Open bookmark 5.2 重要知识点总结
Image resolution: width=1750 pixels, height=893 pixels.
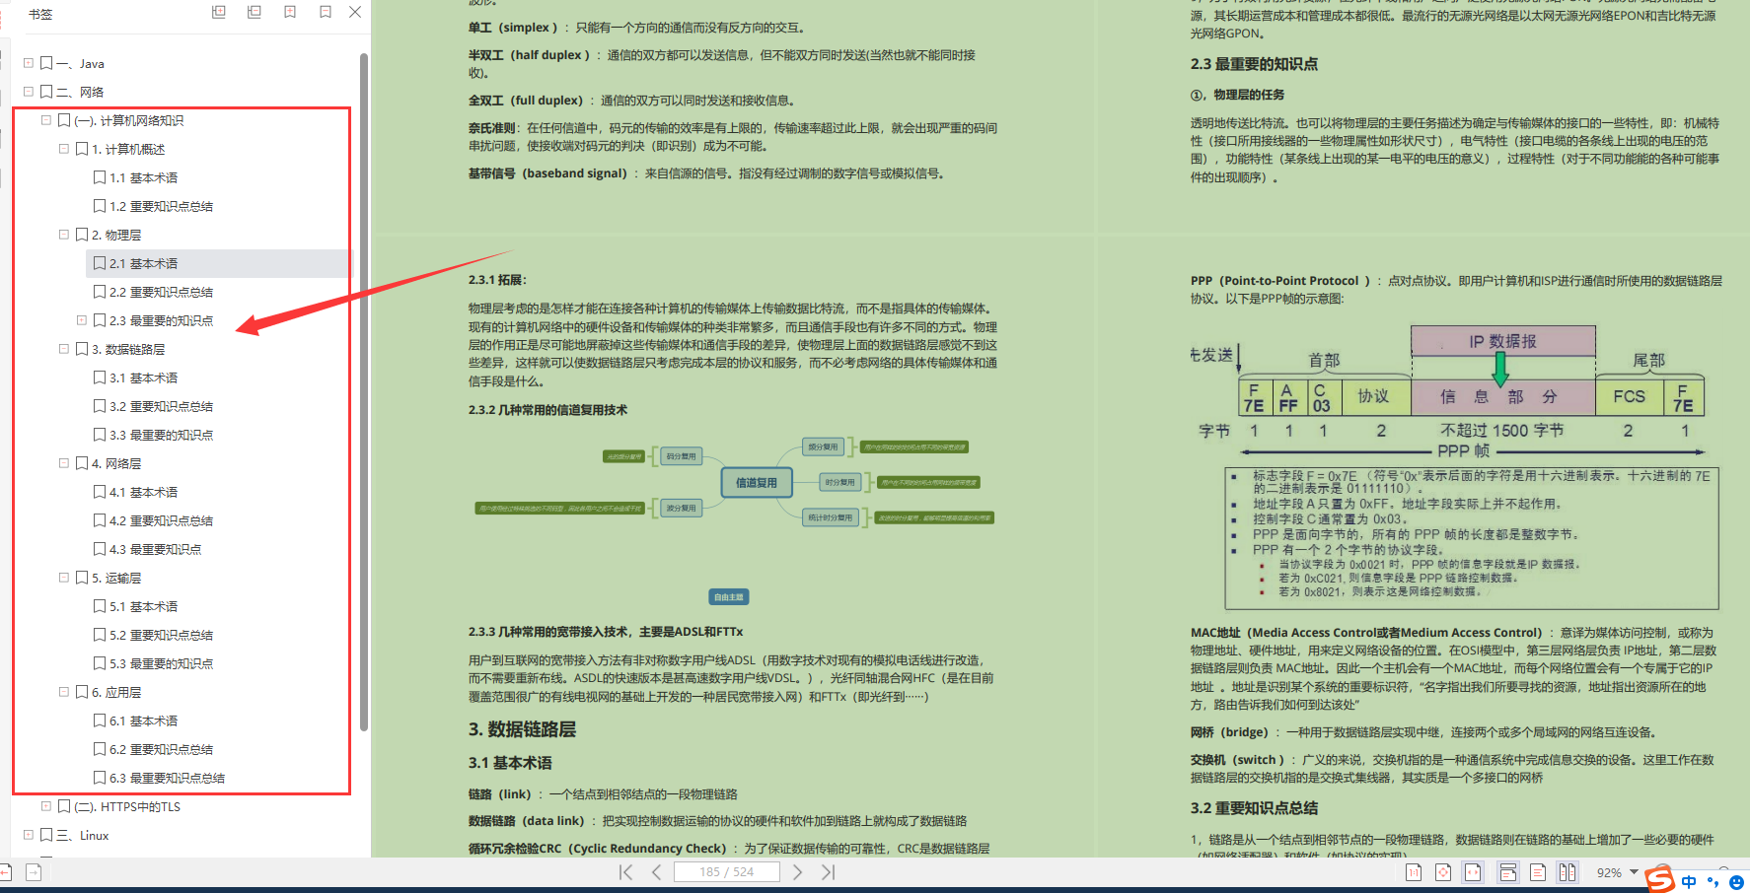pyautogui.click(x=162, y=635)
